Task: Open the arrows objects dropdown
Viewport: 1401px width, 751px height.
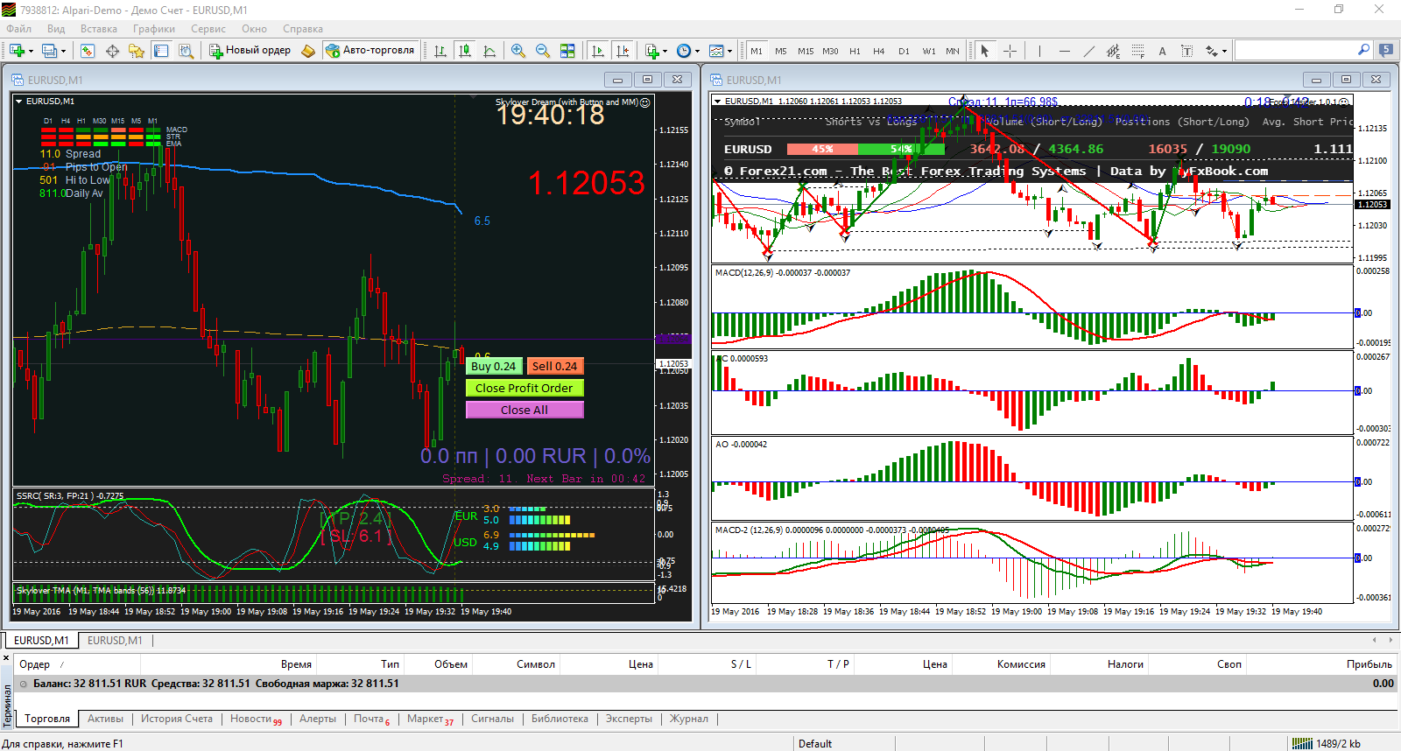Action: point(1215,51)
